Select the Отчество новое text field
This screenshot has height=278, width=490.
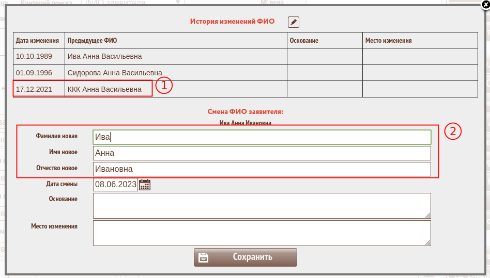pos(262,169)
